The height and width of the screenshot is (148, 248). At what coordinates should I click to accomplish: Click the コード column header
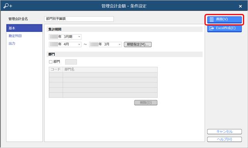coord(56,70)
